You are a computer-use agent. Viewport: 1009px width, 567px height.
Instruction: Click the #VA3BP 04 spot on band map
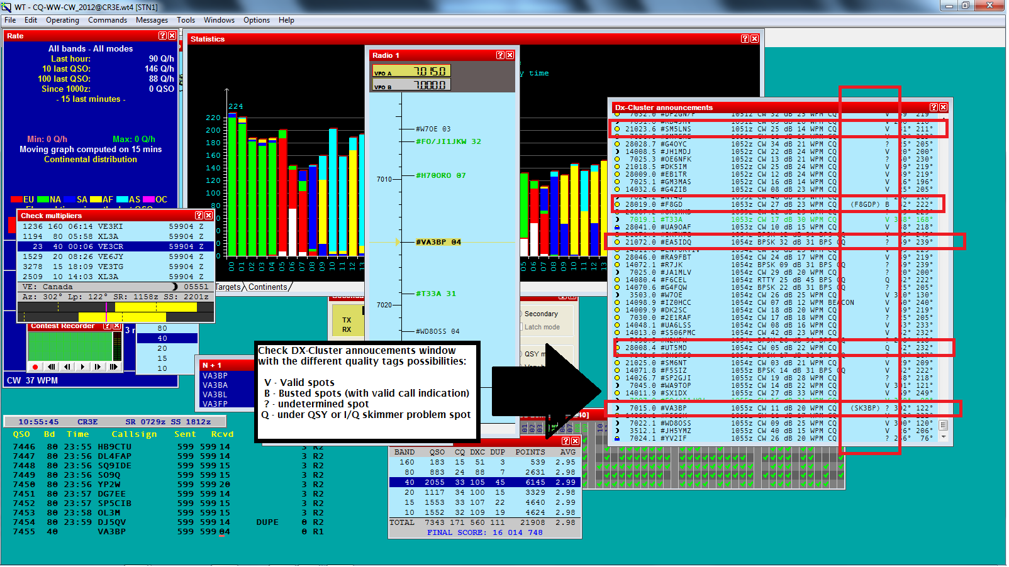438,242
